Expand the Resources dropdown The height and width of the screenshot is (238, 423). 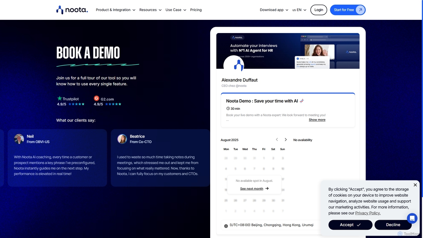(x=150, y=10)
